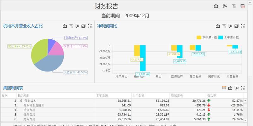Click bar value label -12,031.49
The width and height of the screenshot is (253, 126).
pos(143,74)
